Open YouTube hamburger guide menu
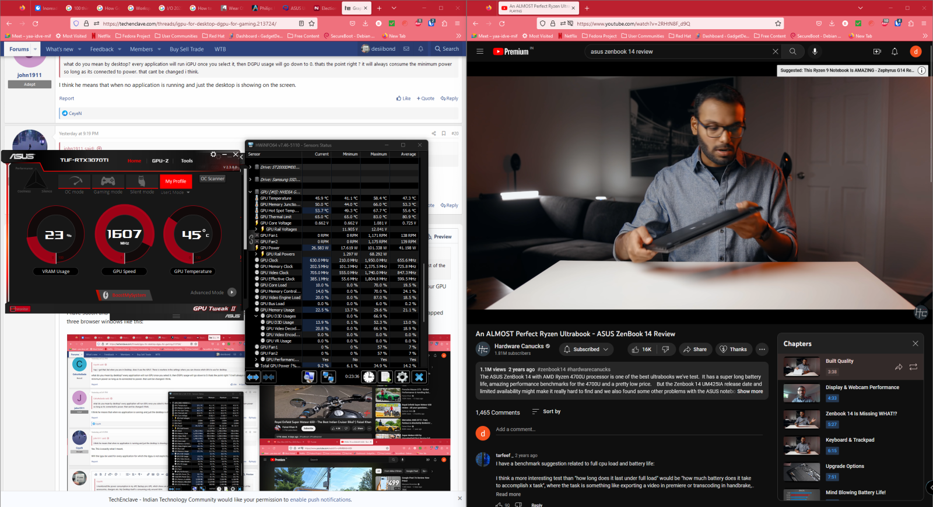933x507 pixels. tap(480, 51)
